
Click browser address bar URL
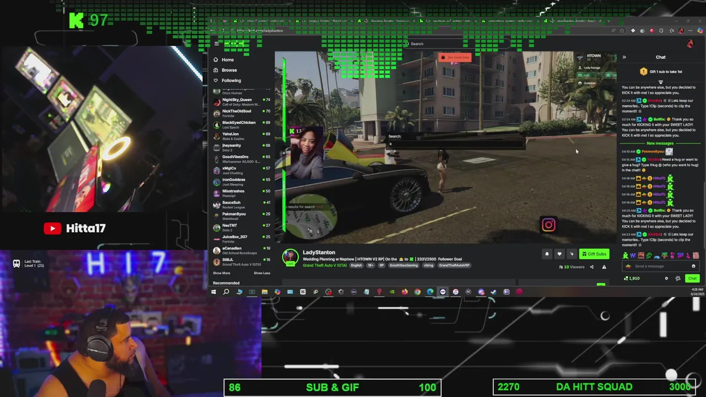[x=259, y=31]
